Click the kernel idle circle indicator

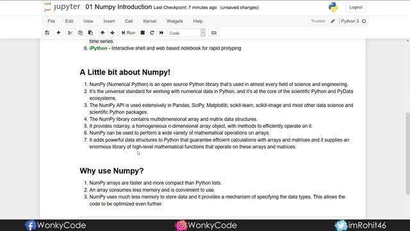coord(364,21)
